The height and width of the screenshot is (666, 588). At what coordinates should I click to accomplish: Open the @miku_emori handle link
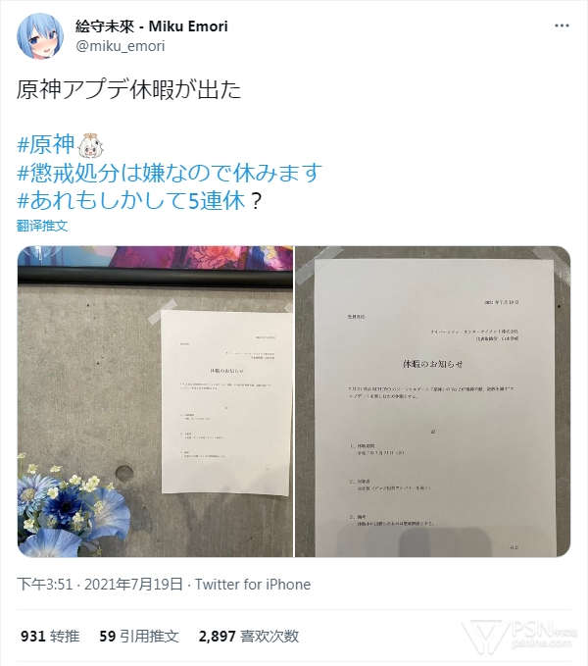coord(121,46)
